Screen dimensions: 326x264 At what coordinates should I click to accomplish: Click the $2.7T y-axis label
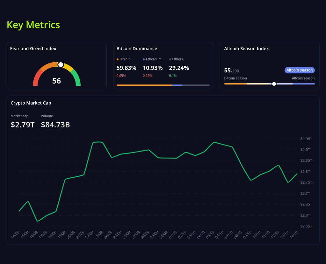coord(305,193)
